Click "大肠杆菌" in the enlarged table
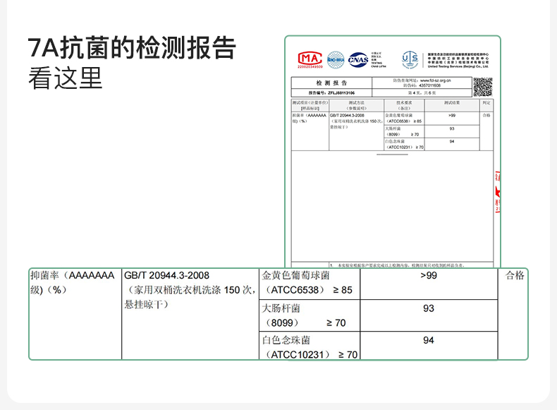Screen dimensions: 557x410 [281, 308]
